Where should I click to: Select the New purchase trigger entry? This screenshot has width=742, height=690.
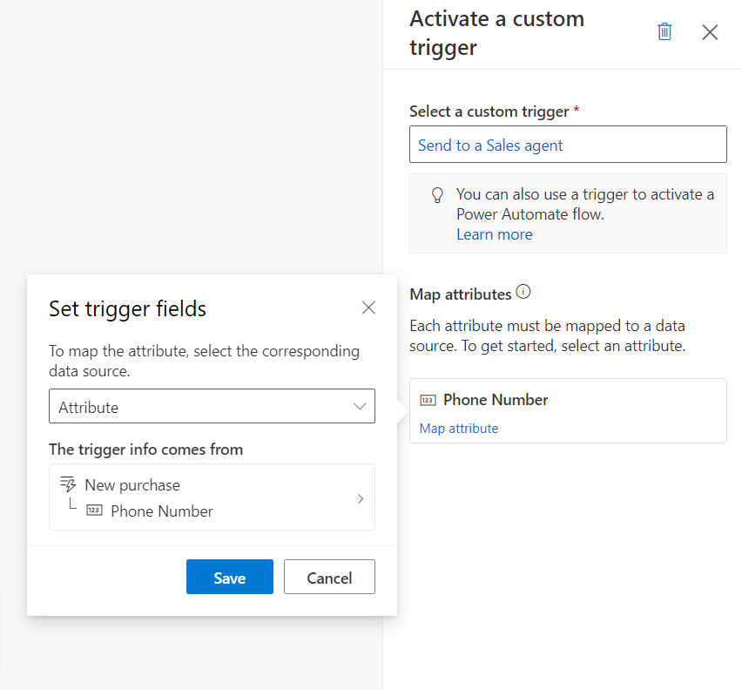[x=132, y=485]
